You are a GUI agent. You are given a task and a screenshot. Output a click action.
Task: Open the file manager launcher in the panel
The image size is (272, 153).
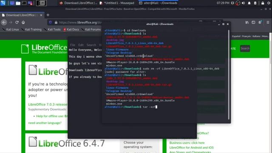coord(18,3)
